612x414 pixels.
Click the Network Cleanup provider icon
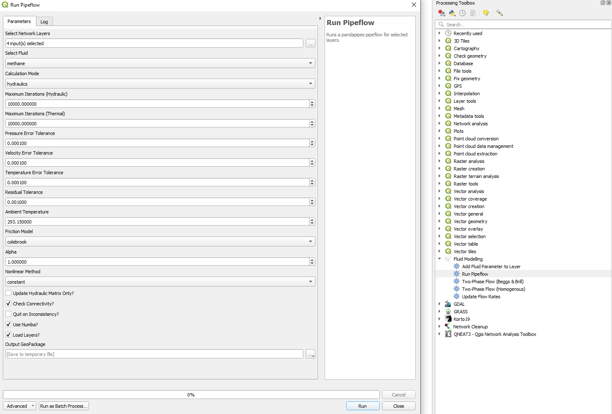click(448, 327)
